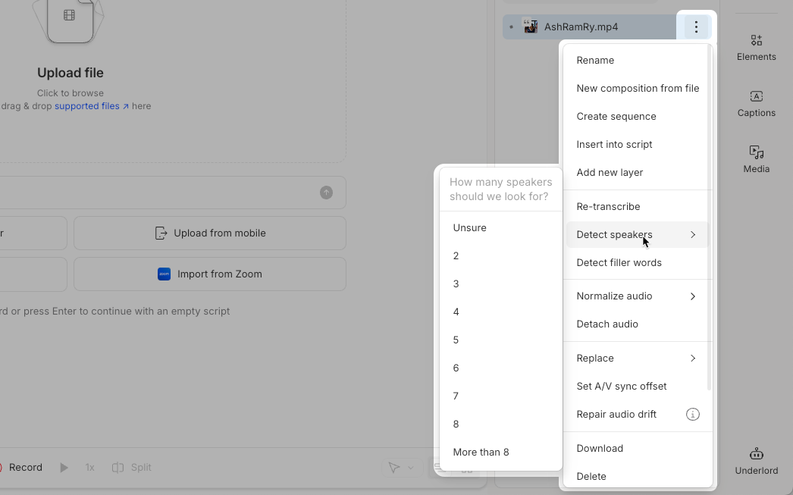Open the Elements panel
Image resolution: width=793 pixels, height=495 pixels.
(756, 47)
